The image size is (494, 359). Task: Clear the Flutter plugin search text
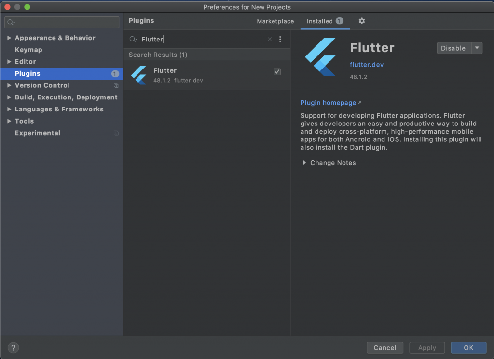(270, 39)
